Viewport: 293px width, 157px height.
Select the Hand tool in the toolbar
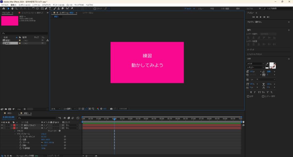[x=12, y=9]
